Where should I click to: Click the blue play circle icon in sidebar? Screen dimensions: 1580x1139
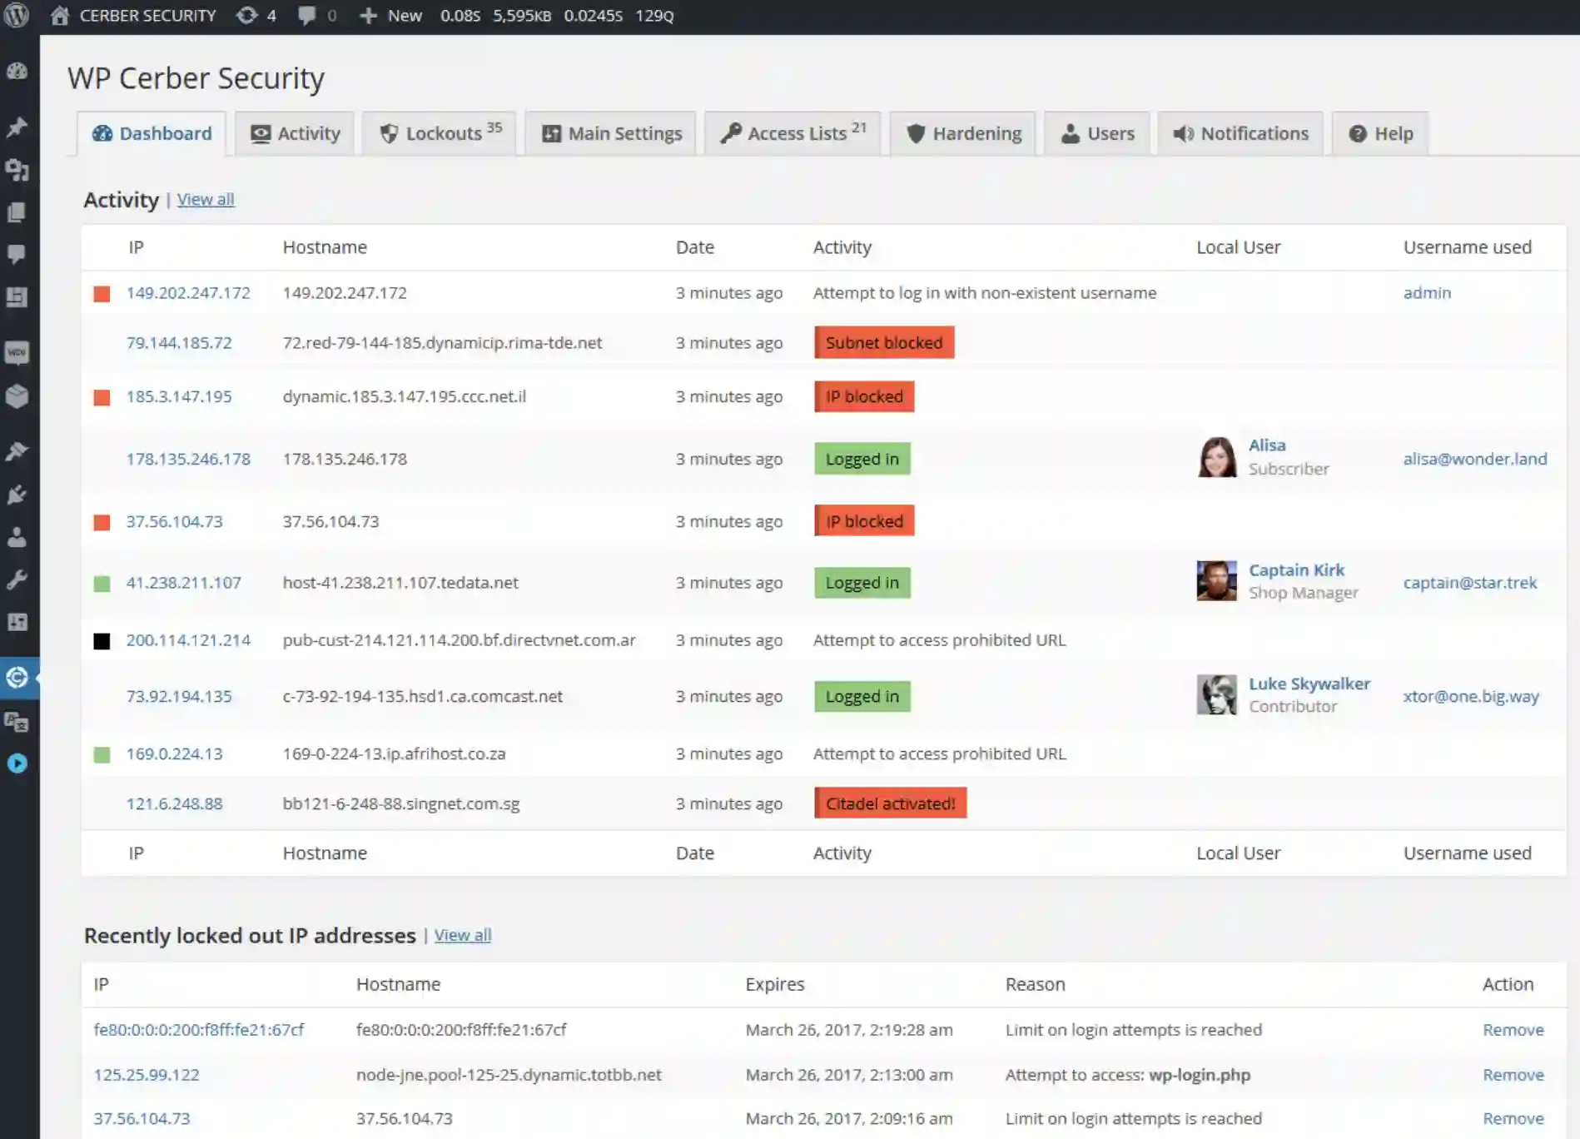click(17, 763)
